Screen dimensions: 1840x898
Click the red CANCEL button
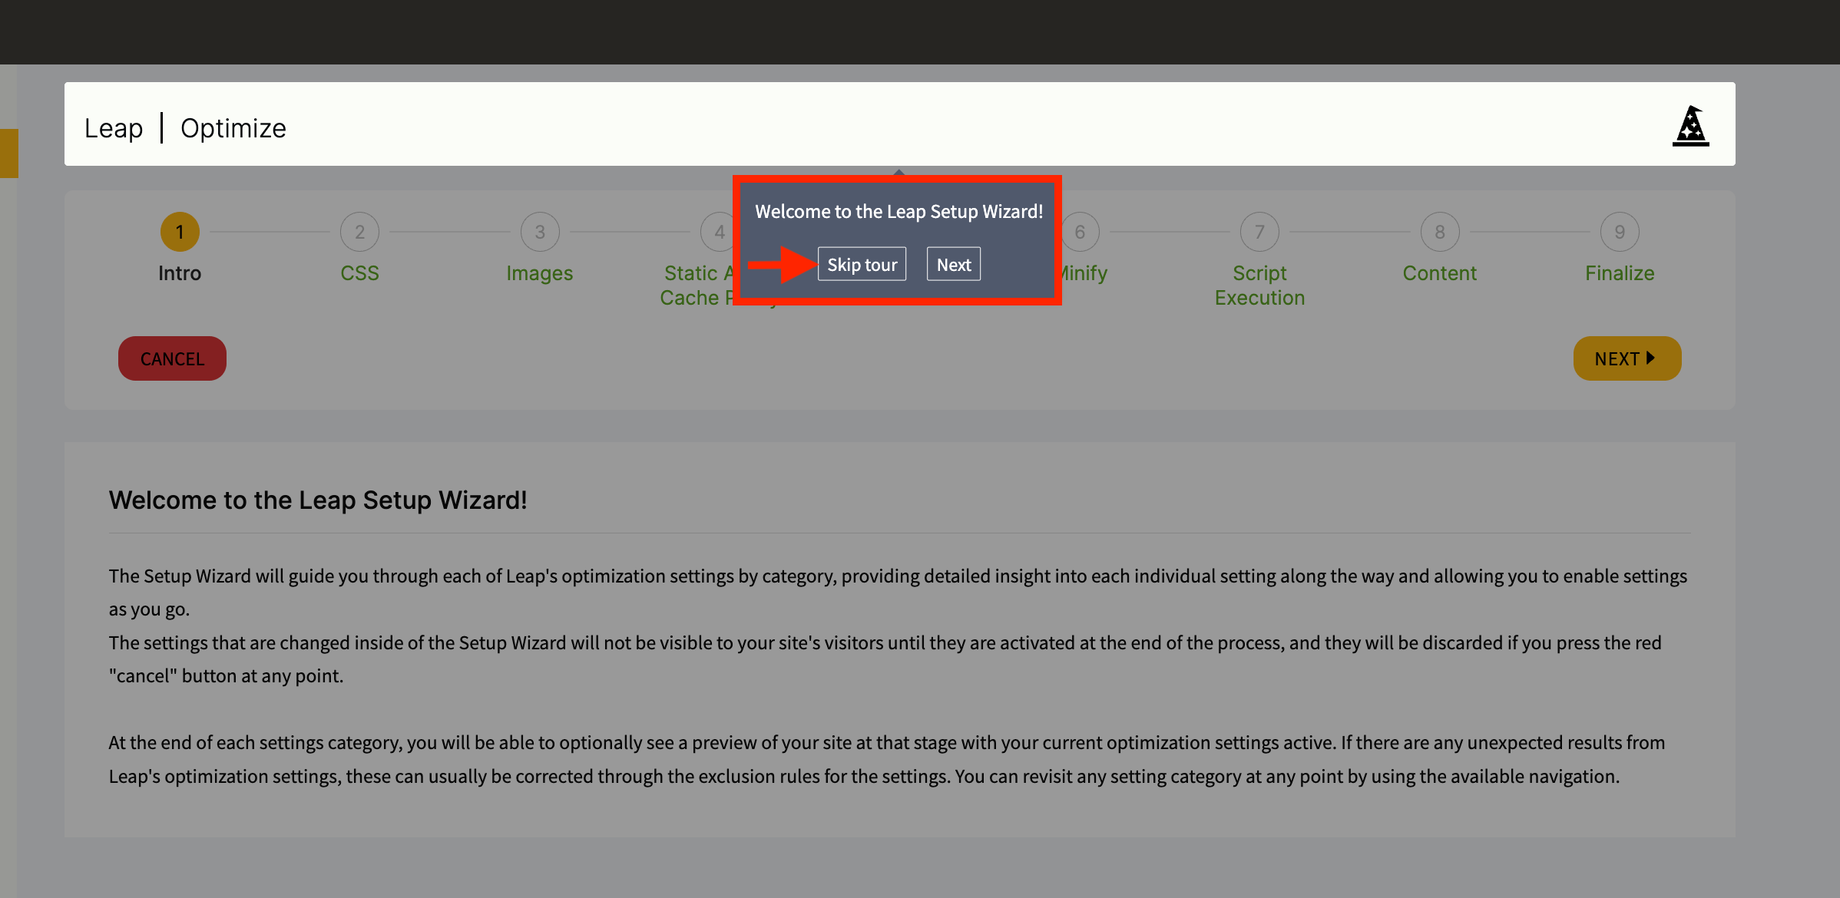(172, 358)
